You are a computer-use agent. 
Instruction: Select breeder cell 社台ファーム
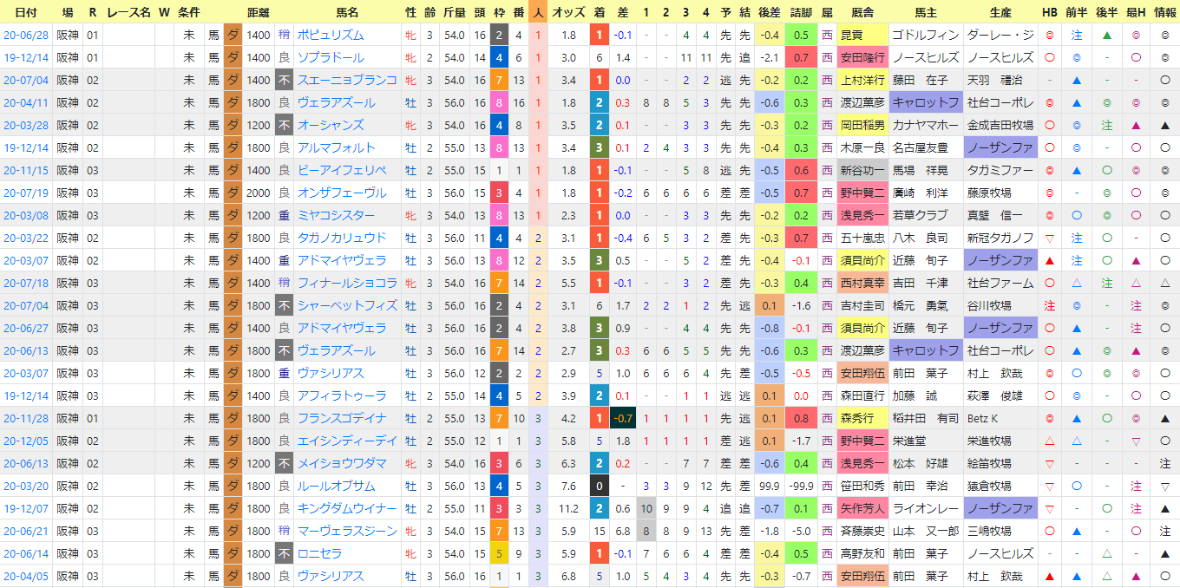tap(1000, 283)
